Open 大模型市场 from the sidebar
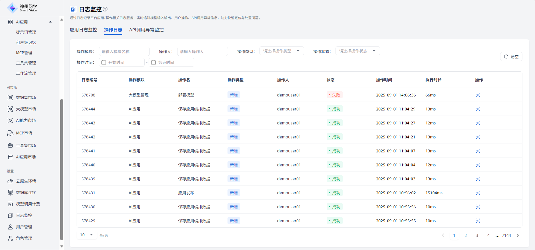The image size is (535, 250). 26,109
